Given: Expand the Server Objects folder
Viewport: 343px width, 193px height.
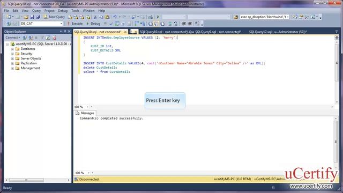Looking at the screenshot, I should click(12, 58).
